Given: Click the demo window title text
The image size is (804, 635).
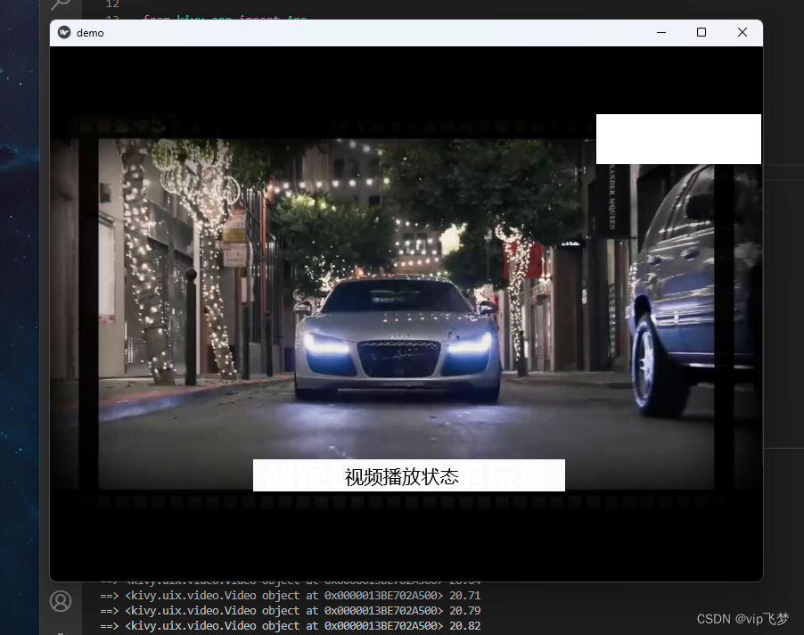Looking at the screenshot, I should (90, 33).
